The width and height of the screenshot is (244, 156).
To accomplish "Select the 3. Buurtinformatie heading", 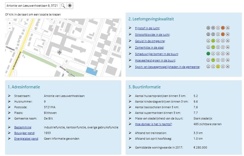I will (x=144, y=87).
